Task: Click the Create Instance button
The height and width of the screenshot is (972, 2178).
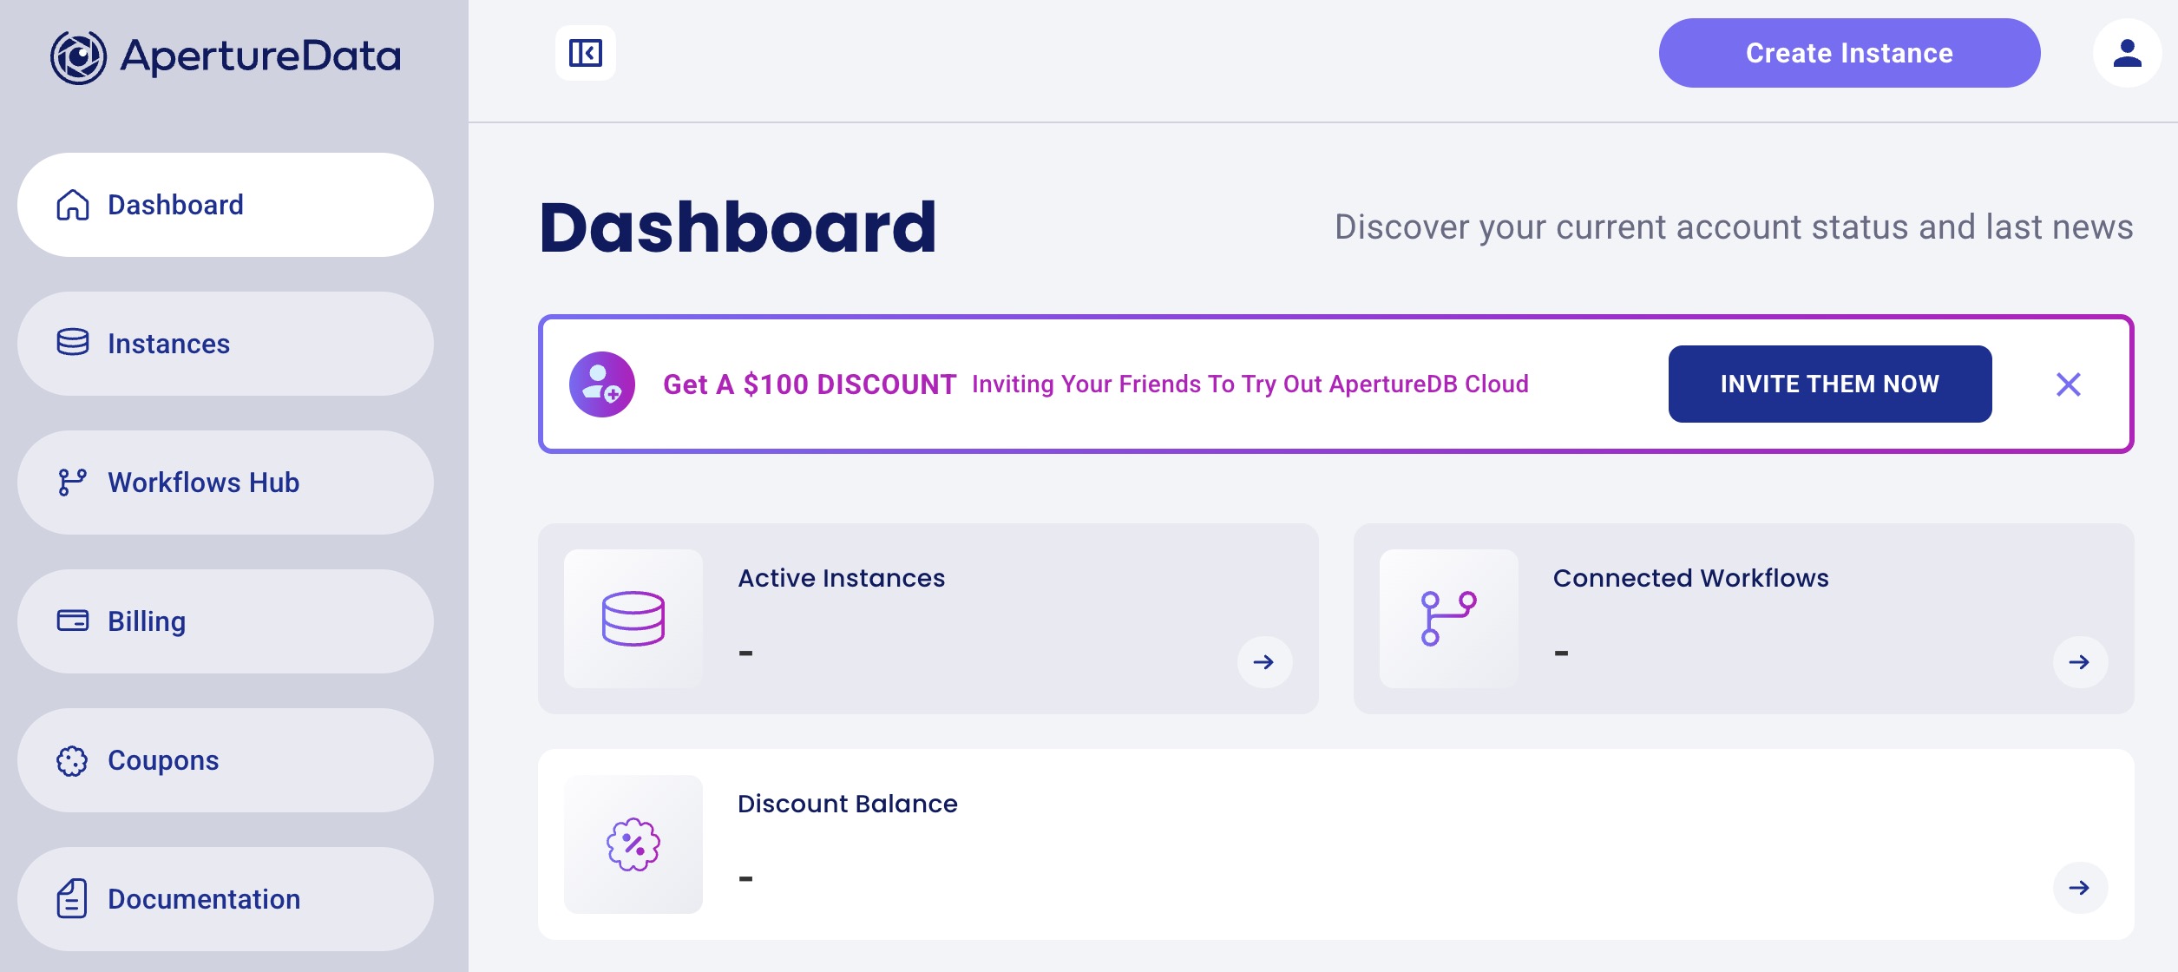Action: [1849, 53]
